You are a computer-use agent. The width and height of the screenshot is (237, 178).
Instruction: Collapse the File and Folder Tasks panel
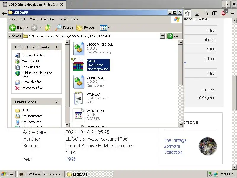[57, 47]
